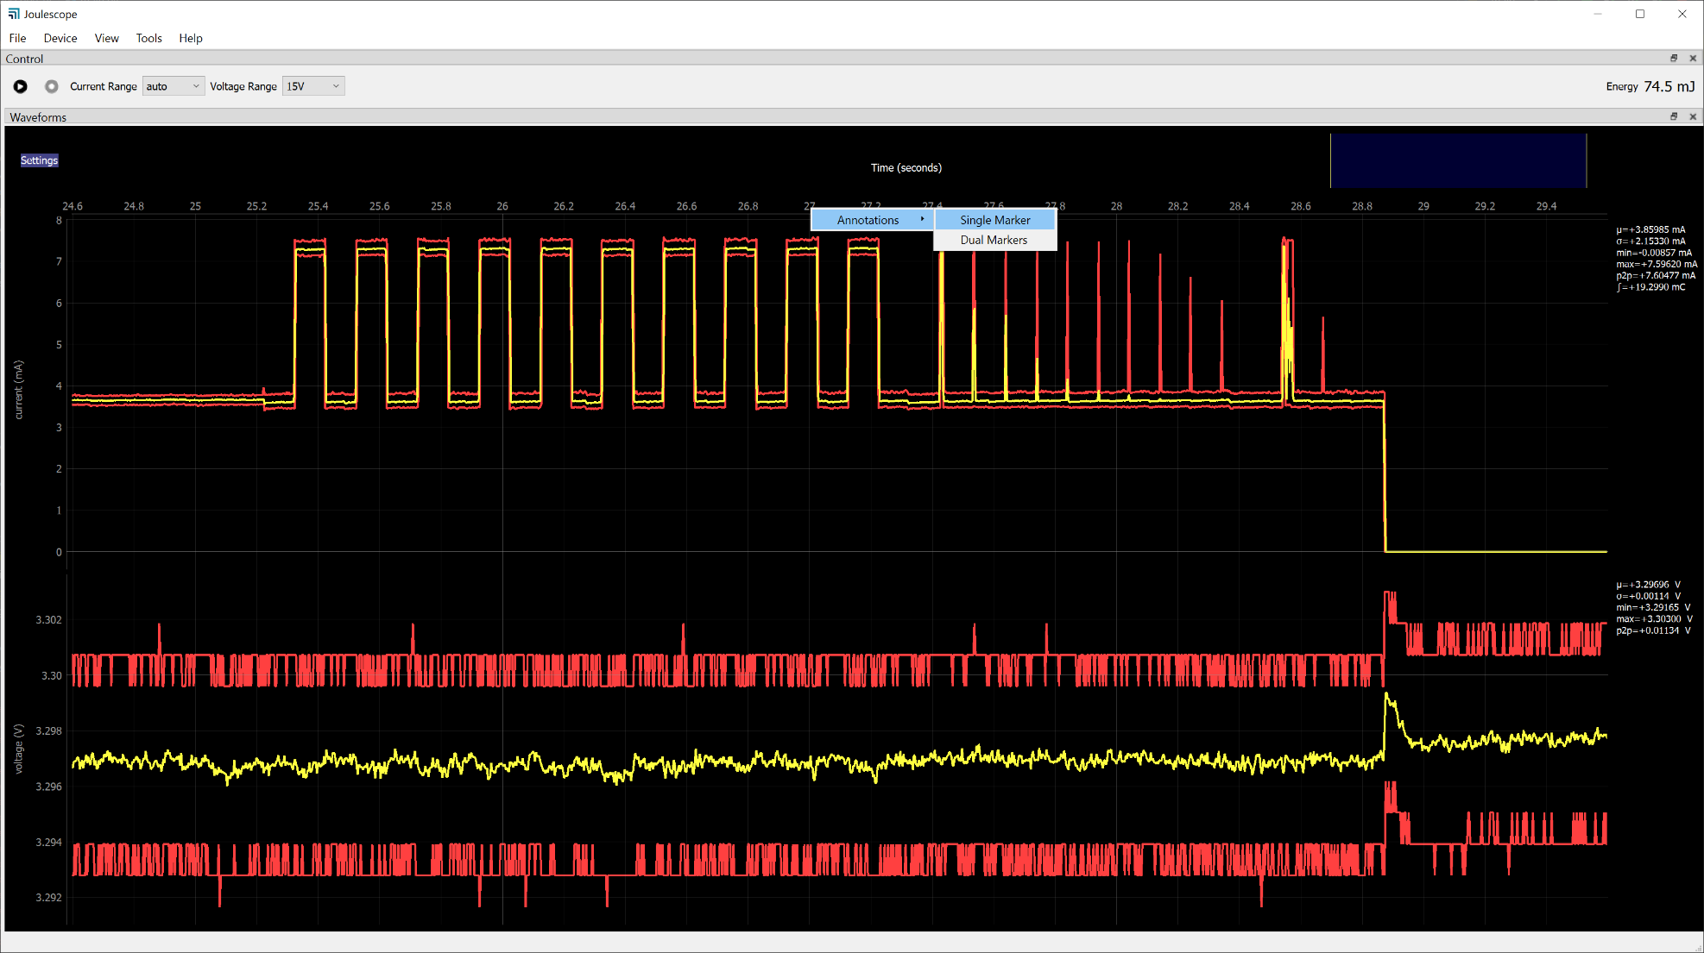
Task: Select the Annotations context menu item
Action: click(x=872, y=220)
